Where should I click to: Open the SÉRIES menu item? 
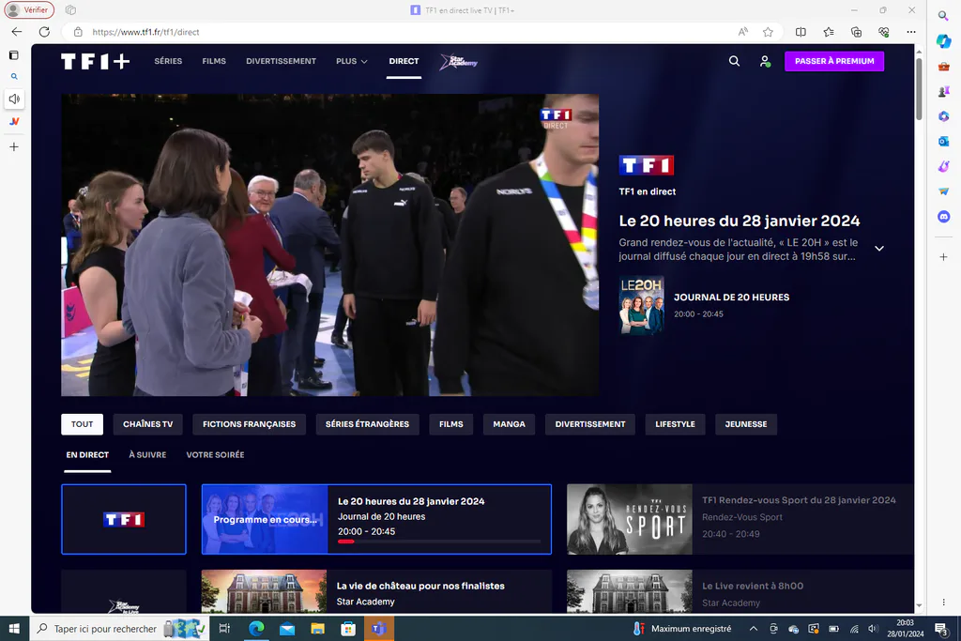click(168, 61)
